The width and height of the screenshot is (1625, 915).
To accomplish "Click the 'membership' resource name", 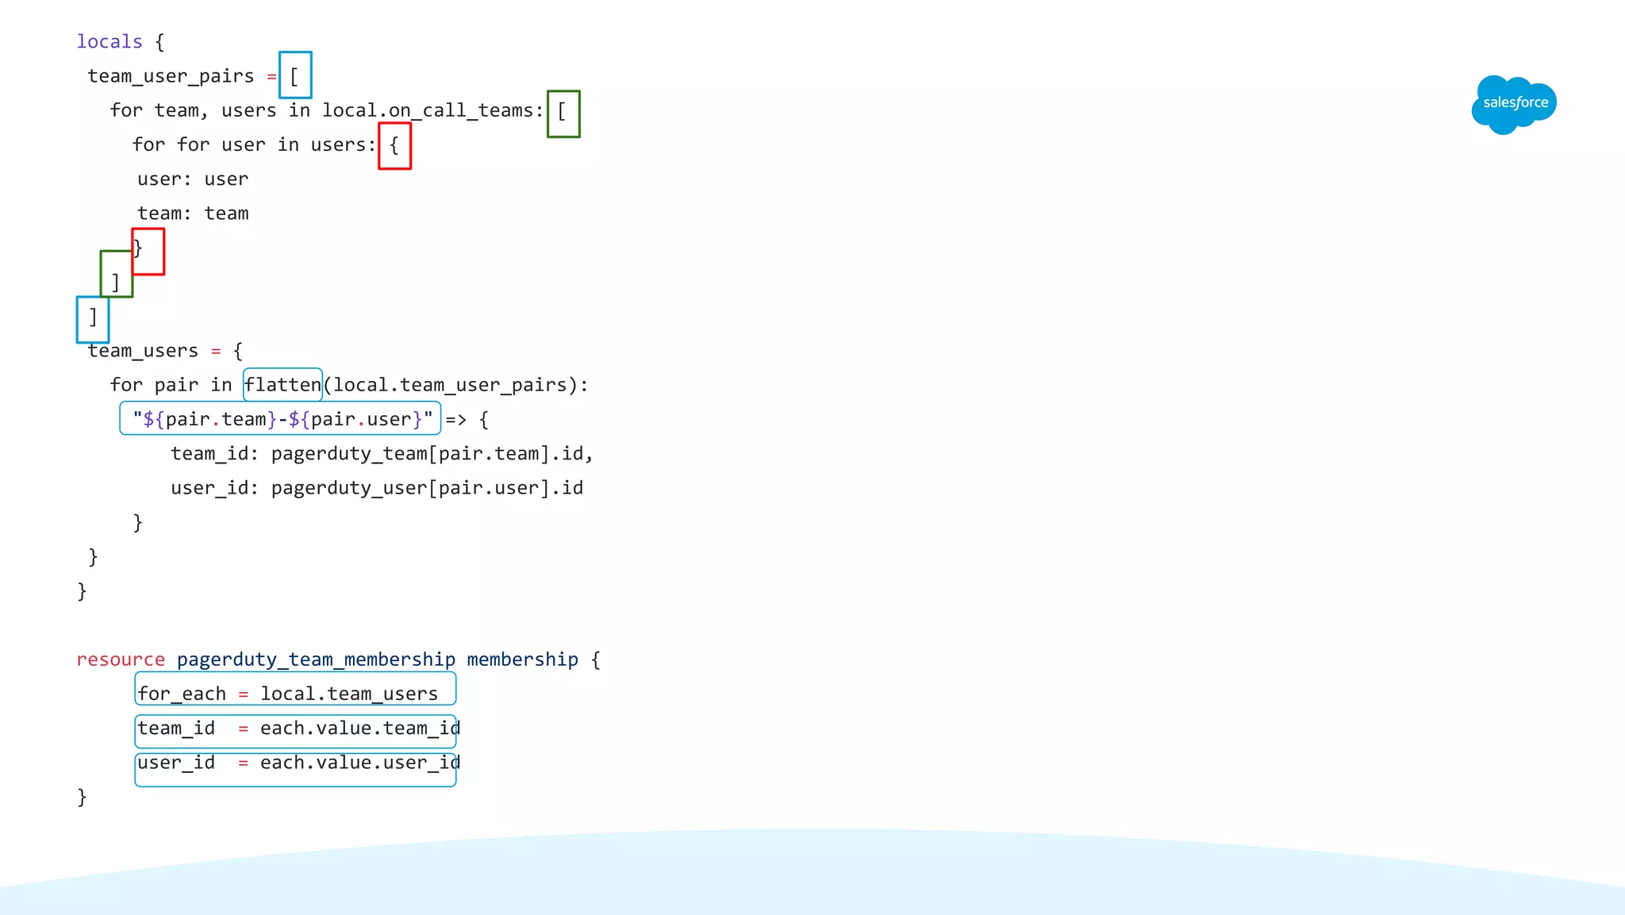I will point(522,659).
